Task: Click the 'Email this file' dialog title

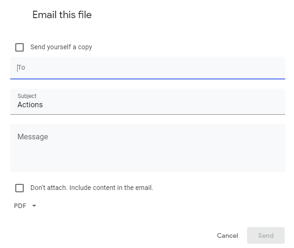Action: pos(62,15)
